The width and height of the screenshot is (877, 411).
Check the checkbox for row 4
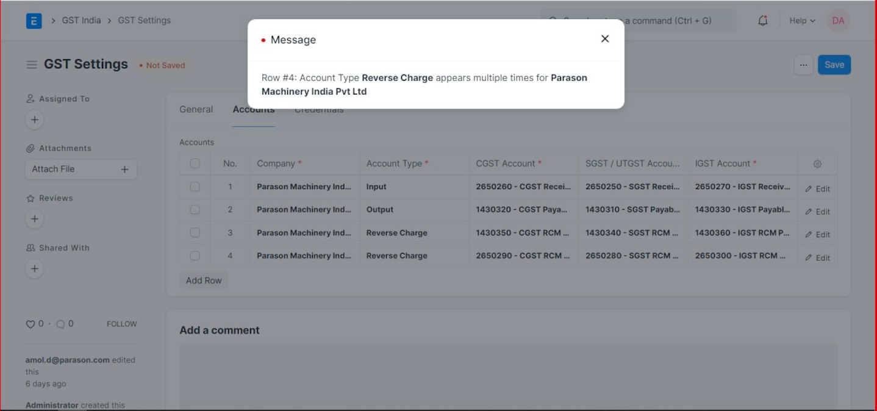(195, 256)
